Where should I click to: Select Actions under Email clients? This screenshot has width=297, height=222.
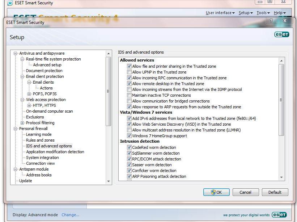[46, 88]
